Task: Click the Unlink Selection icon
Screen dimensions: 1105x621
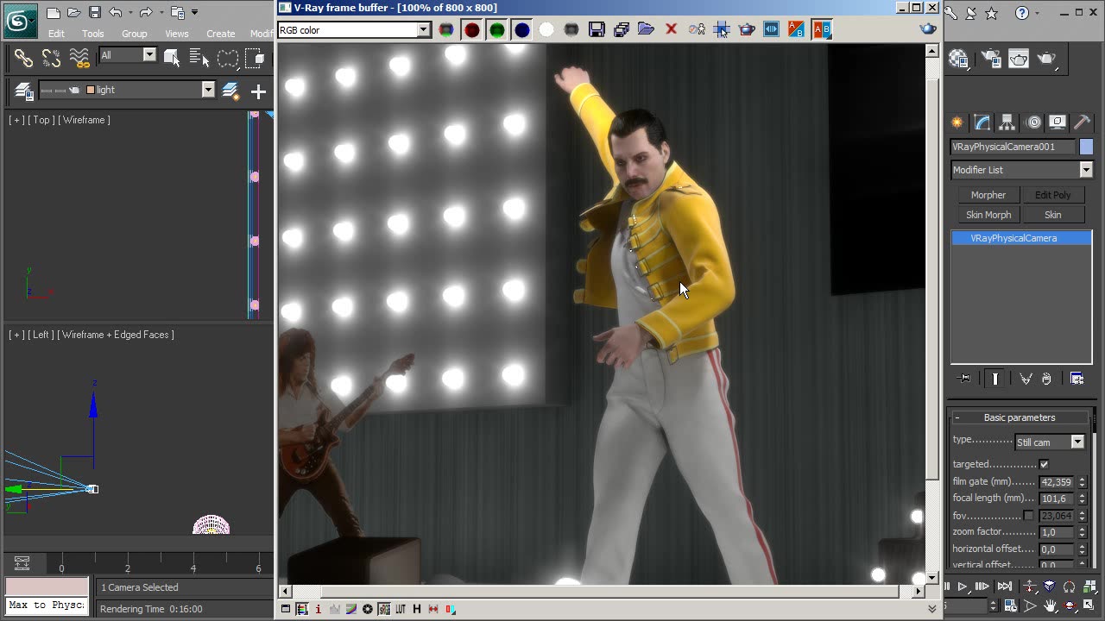Action: (x=51, y=58)
